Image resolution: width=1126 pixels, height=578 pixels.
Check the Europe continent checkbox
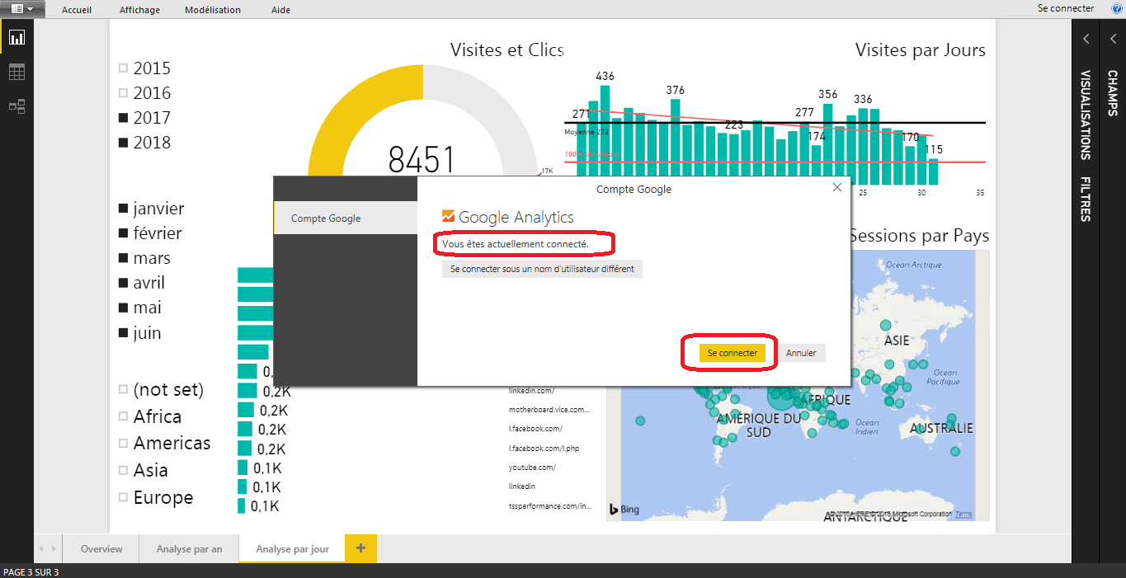(x=124, y=497)
